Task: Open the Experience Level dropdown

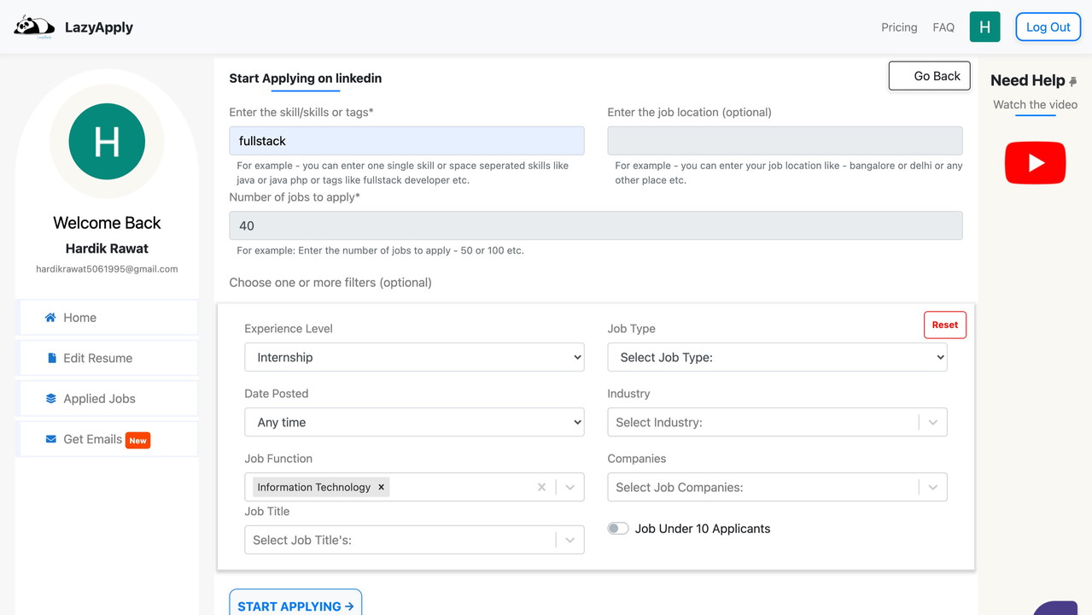Action: click(x=413, y=357)
